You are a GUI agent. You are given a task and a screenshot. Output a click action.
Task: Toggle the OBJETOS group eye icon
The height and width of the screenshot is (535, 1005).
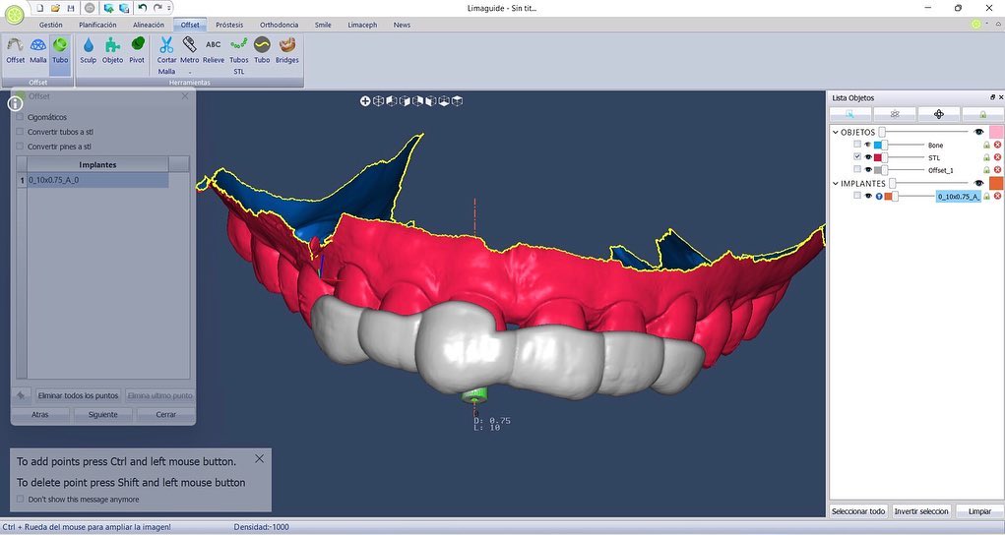tap(978, 132)
